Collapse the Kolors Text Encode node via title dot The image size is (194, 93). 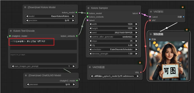click(11, 31)
